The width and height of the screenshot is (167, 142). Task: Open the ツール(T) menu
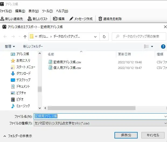click(x=47, y=11)
